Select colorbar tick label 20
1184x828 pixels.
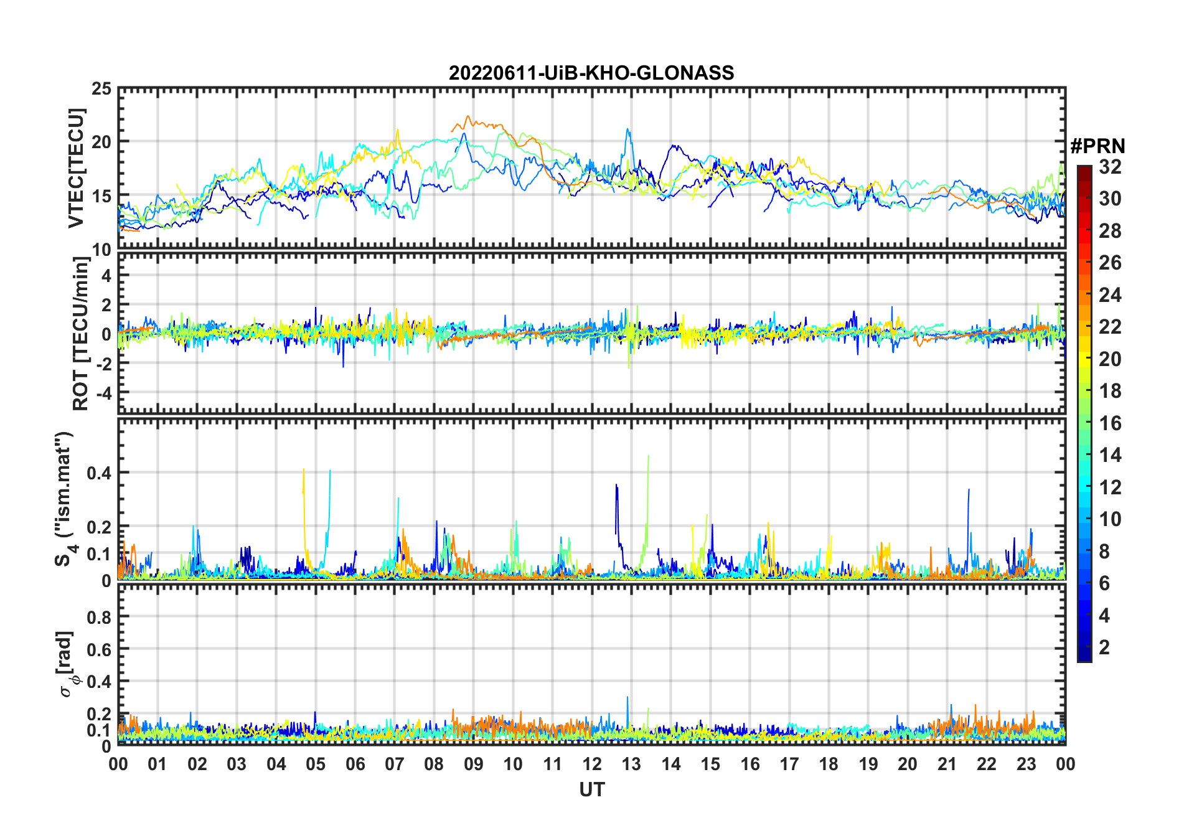tap(1110, 359)
